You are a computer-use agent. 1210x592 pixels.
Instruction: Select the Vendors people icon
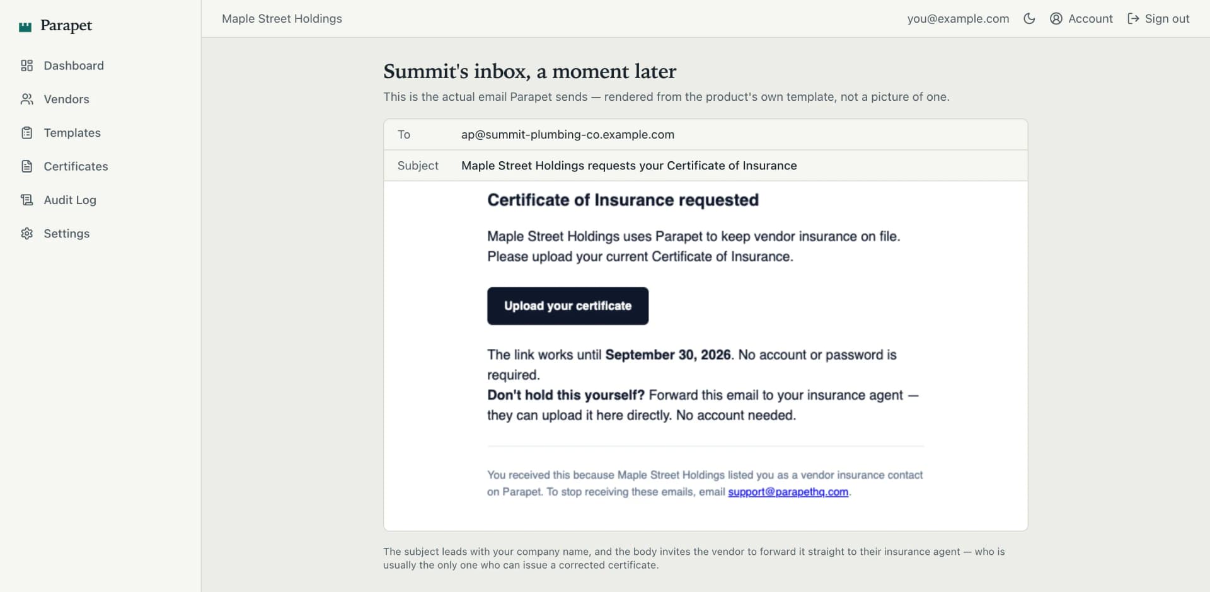pos(26,99)
